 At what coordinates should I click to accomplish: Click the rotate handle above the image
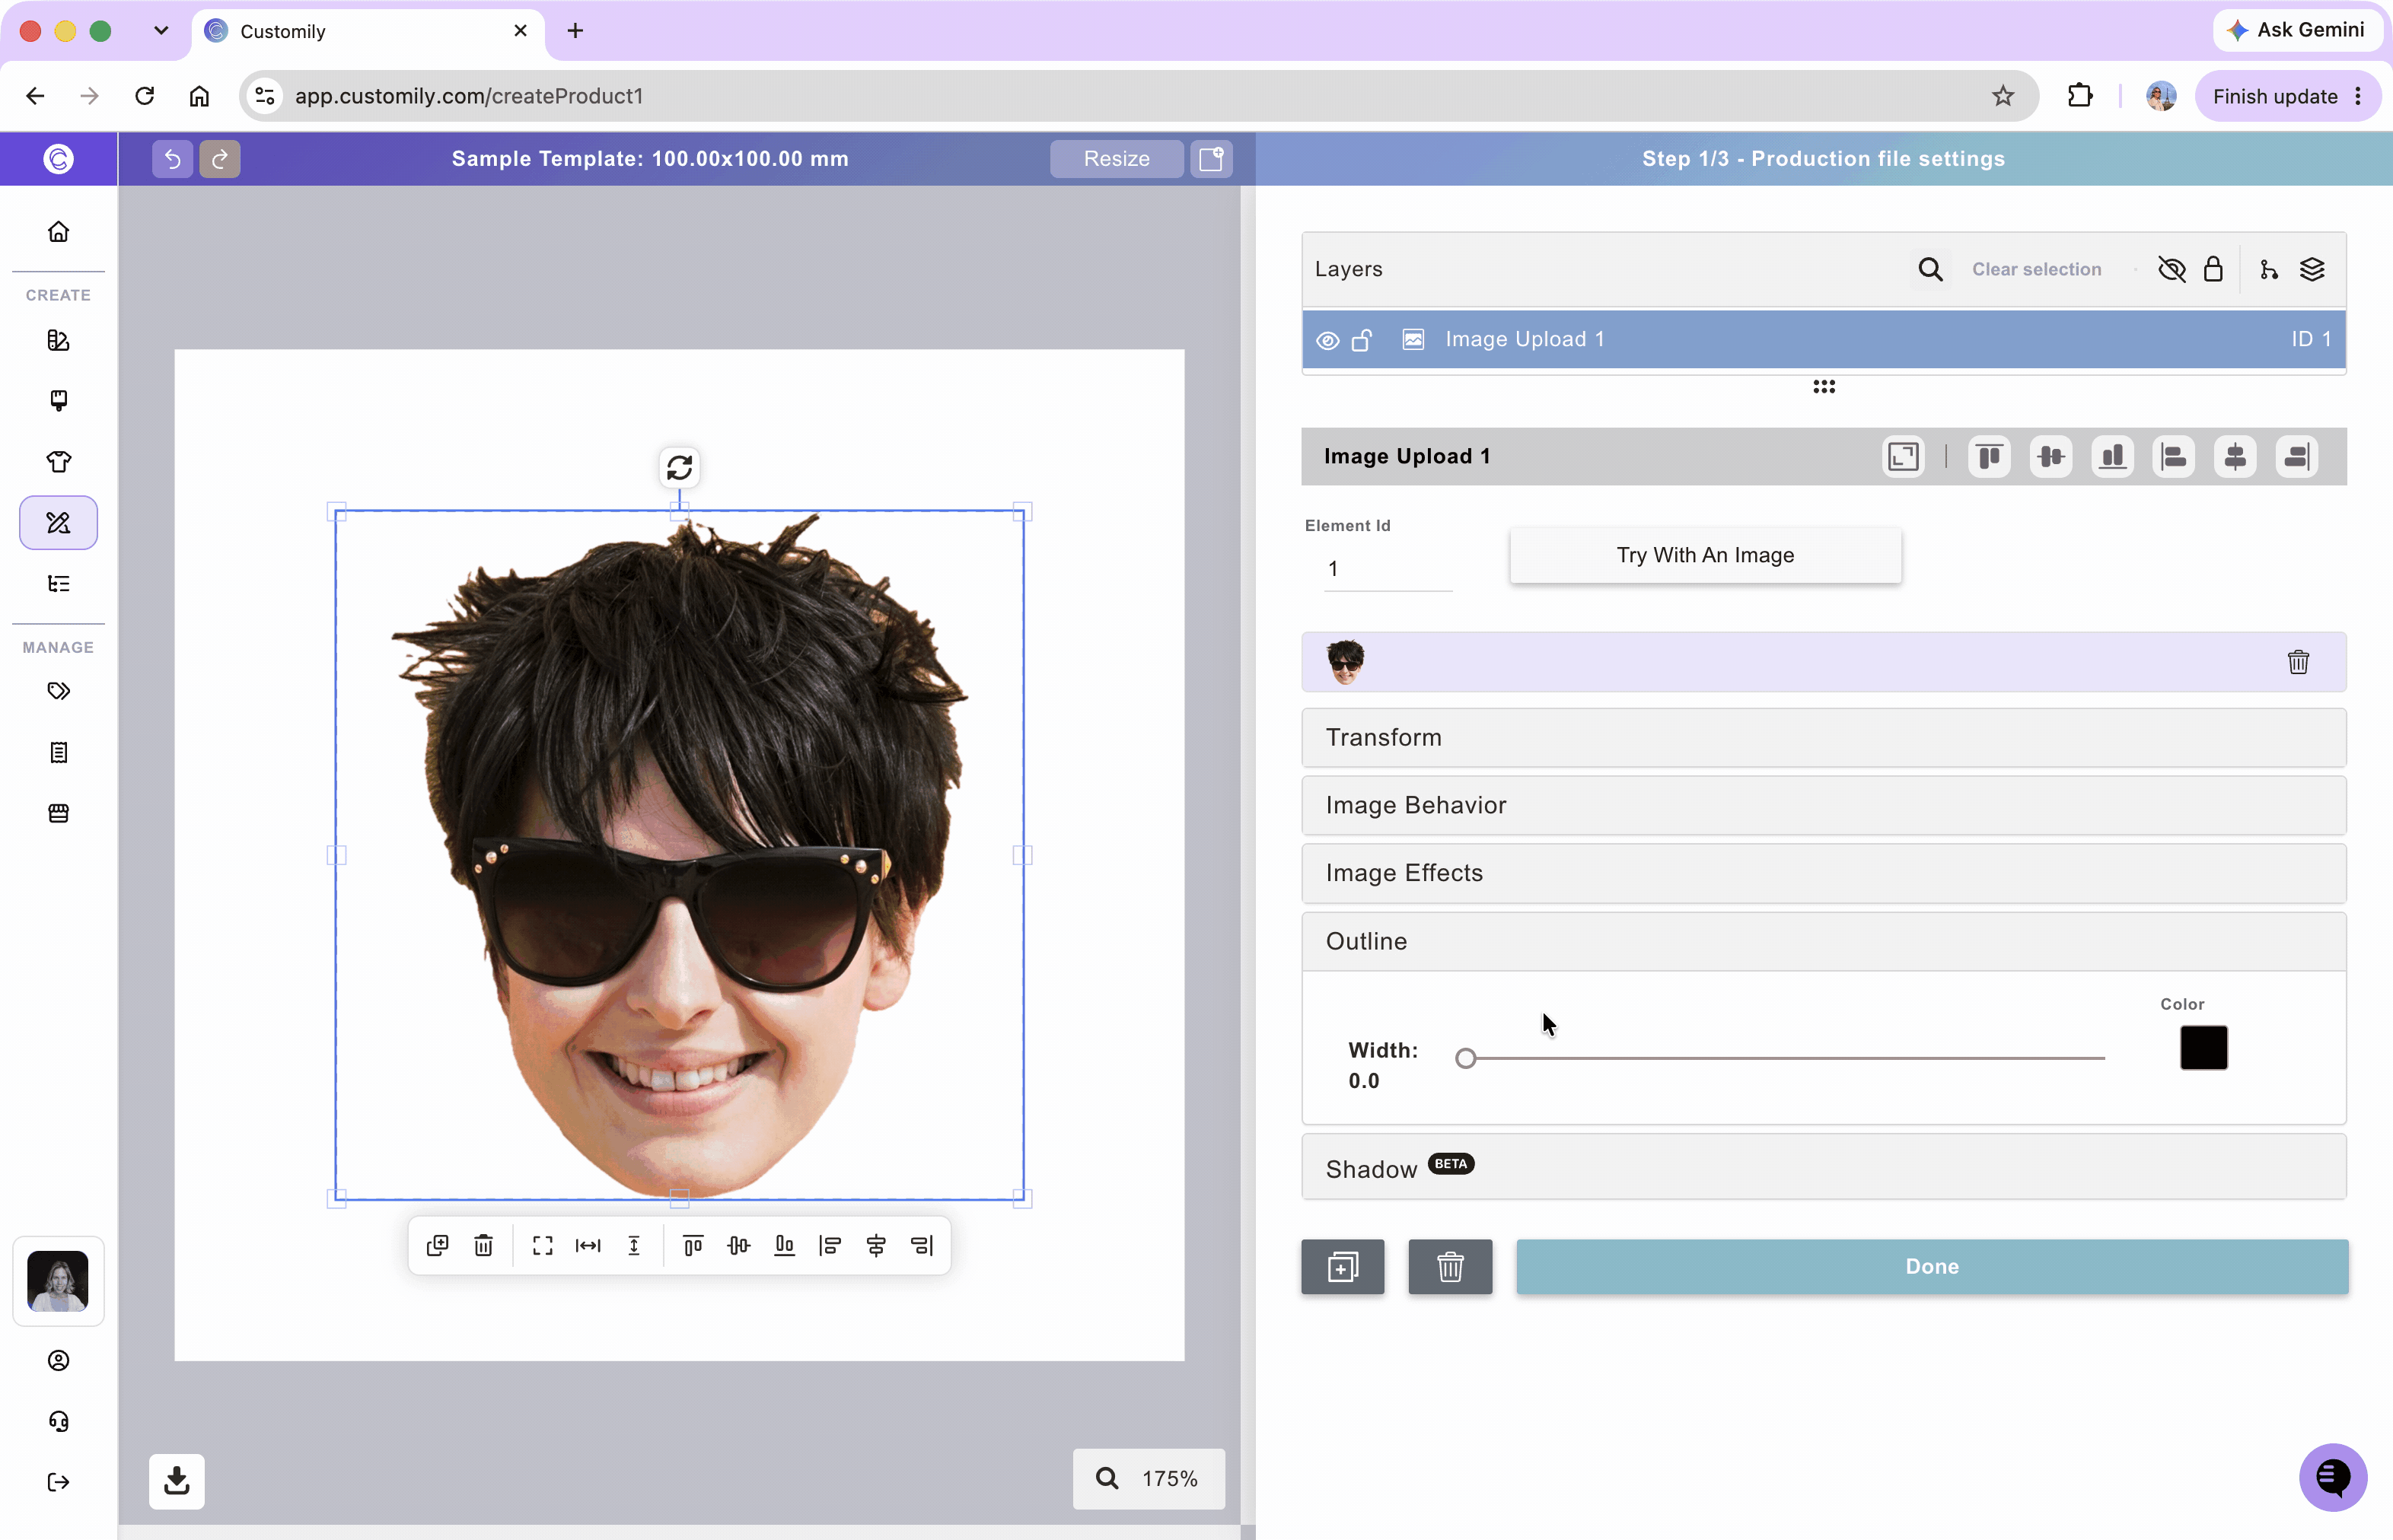pyautogui.click(x=679, y=467)
